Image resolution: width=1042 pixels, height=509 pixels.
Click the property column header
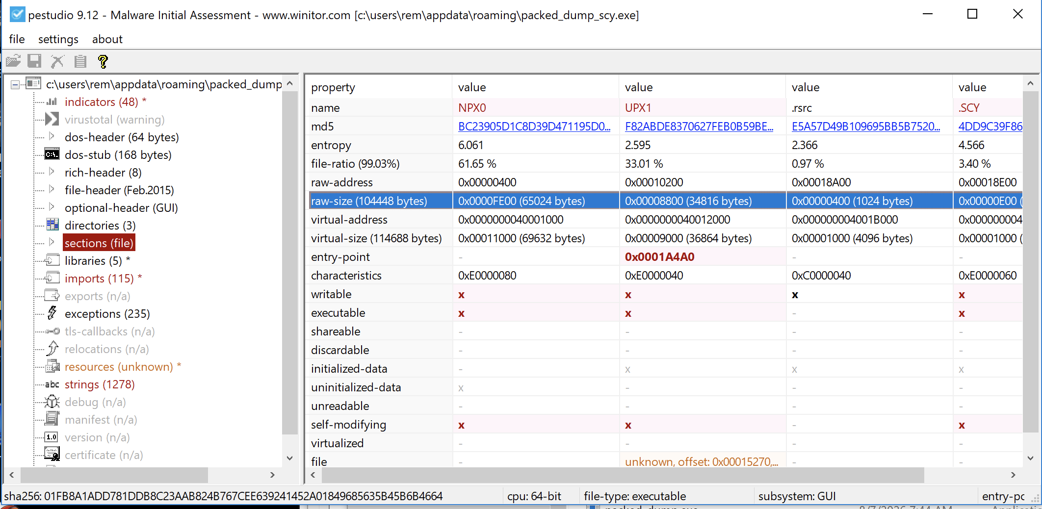[378, 87]
